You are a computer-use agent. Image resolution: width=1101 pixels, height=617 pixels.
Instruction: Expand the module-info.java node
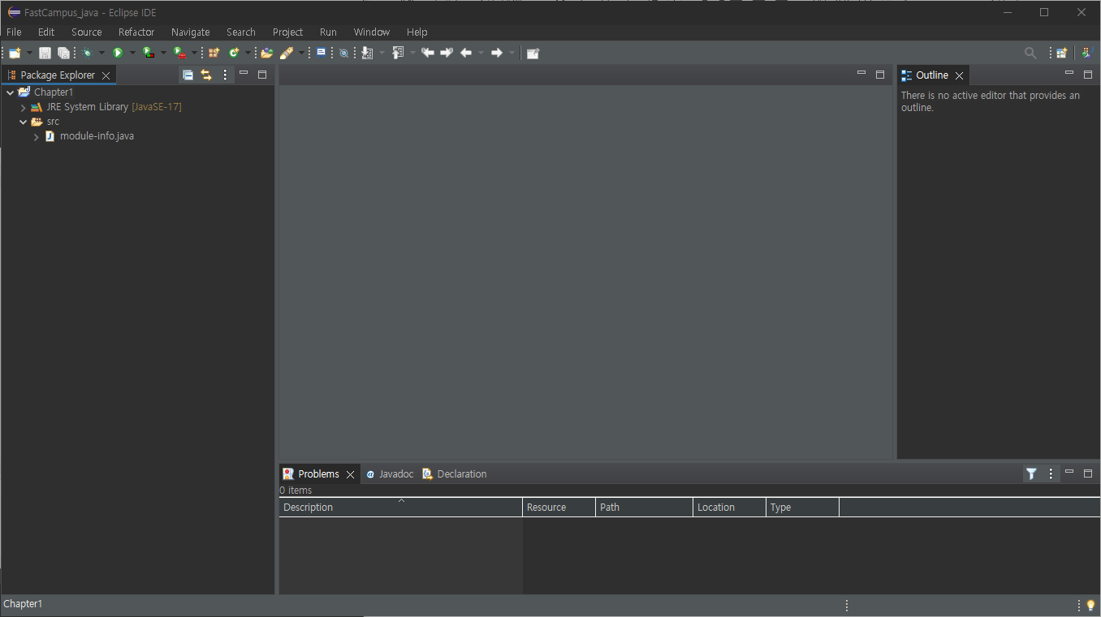point(37,137)
